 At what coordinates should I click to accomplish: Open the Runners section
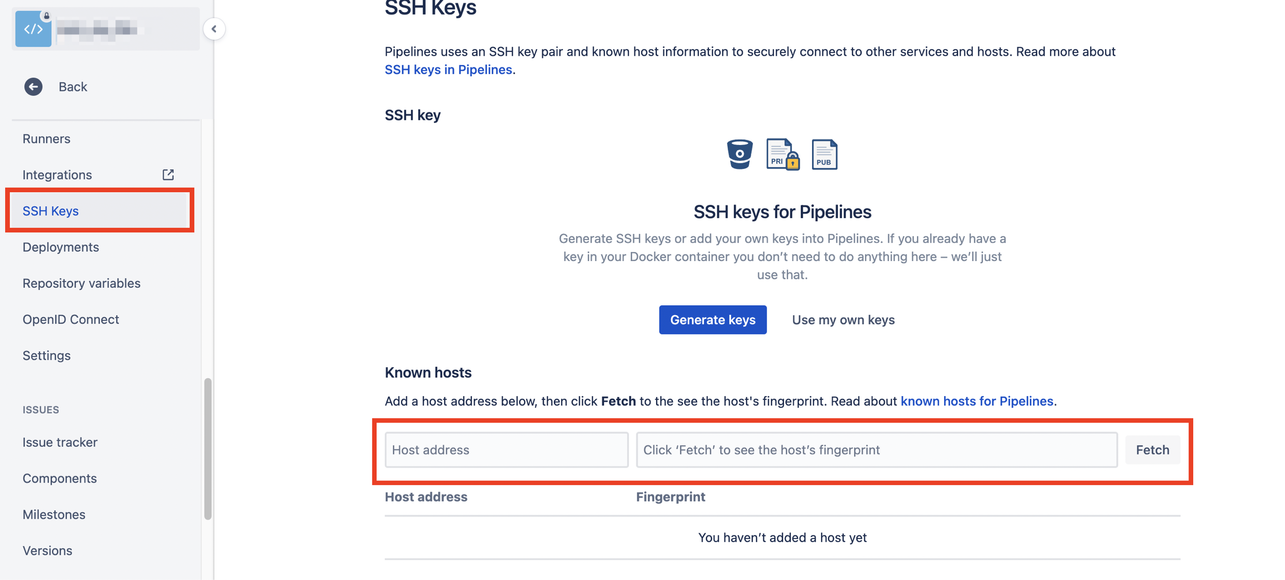(x=46, y=138)
